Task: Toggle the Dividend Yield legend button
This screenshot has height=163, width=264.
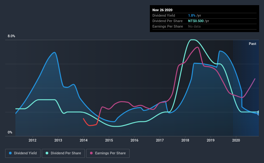Action: (23, 153)
